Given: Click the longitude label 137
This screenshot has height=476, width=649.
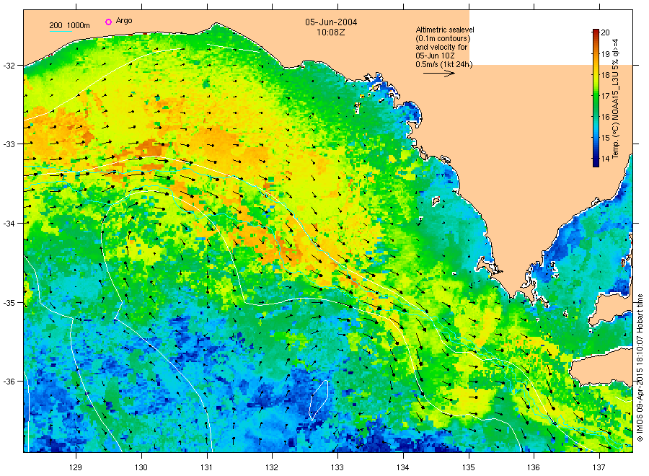Looking at the screenshot, I should (x=599, y=468).
